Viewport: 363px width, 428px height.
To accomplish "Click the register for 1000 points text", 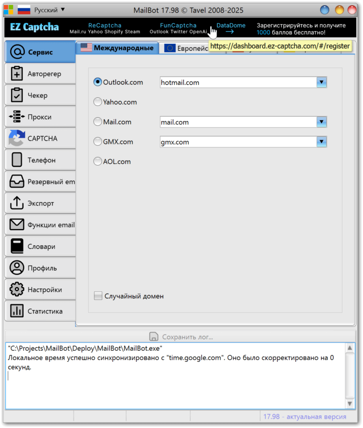I will (x=301, y=29).
